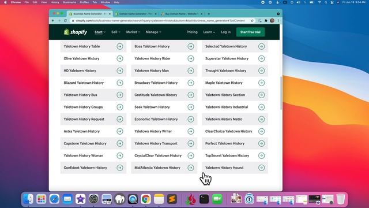
Task: Expand the Learn dropdown menu
Action: point(209,32)
